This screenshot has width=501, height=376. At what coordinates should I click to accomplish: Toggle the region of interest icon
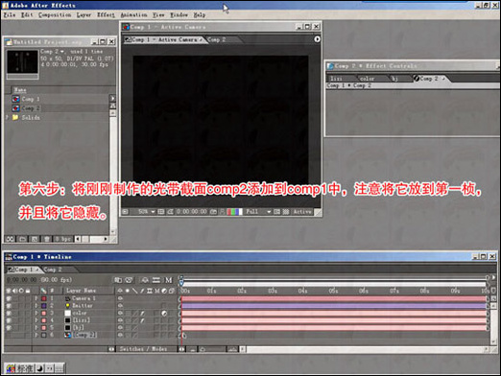coord(276,212)
